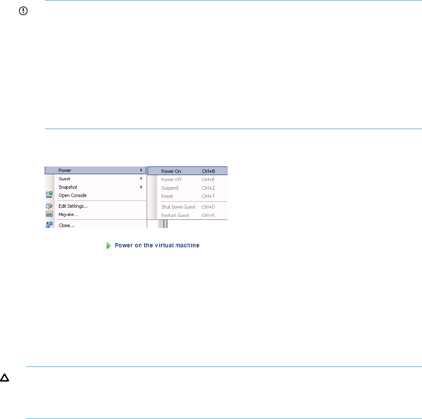The image size is (422, 419).
Task: Click Power on the virtual machine link
Action: (157, 246)
